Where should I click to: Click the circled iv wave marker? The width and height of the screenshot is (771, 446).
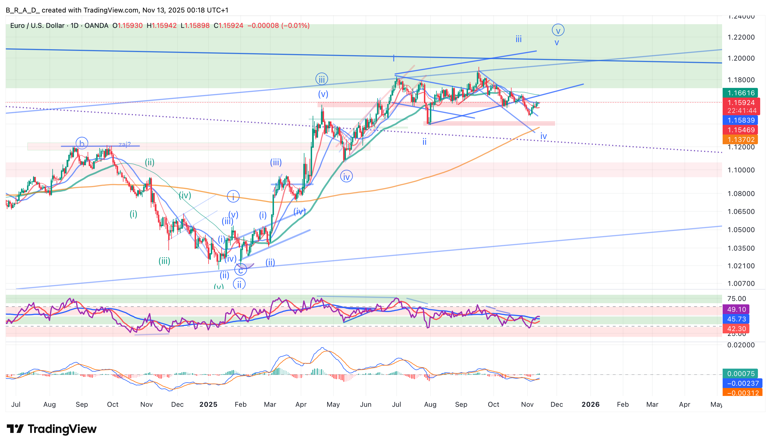click(x=346, y=177)
